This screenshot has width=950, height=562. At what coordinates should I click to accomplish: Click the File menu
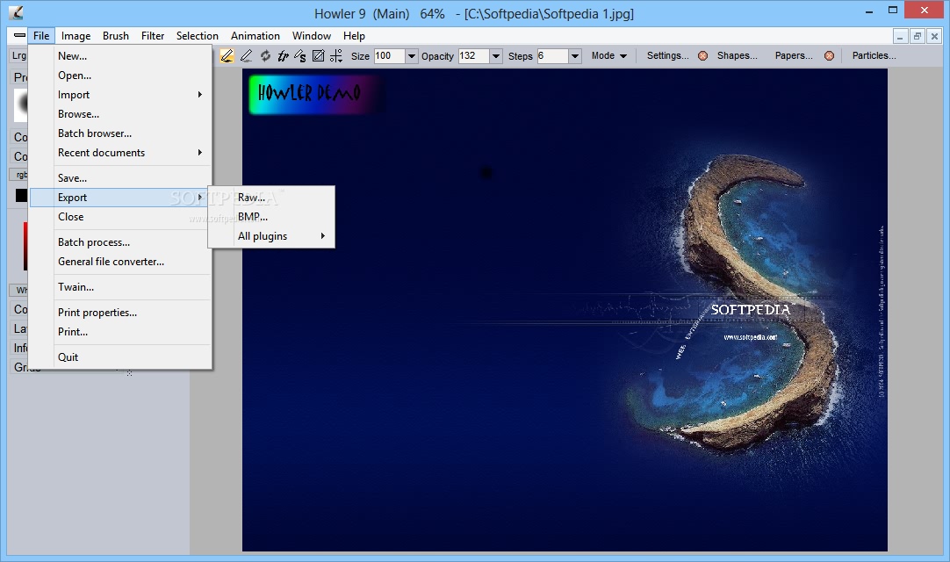41,36
